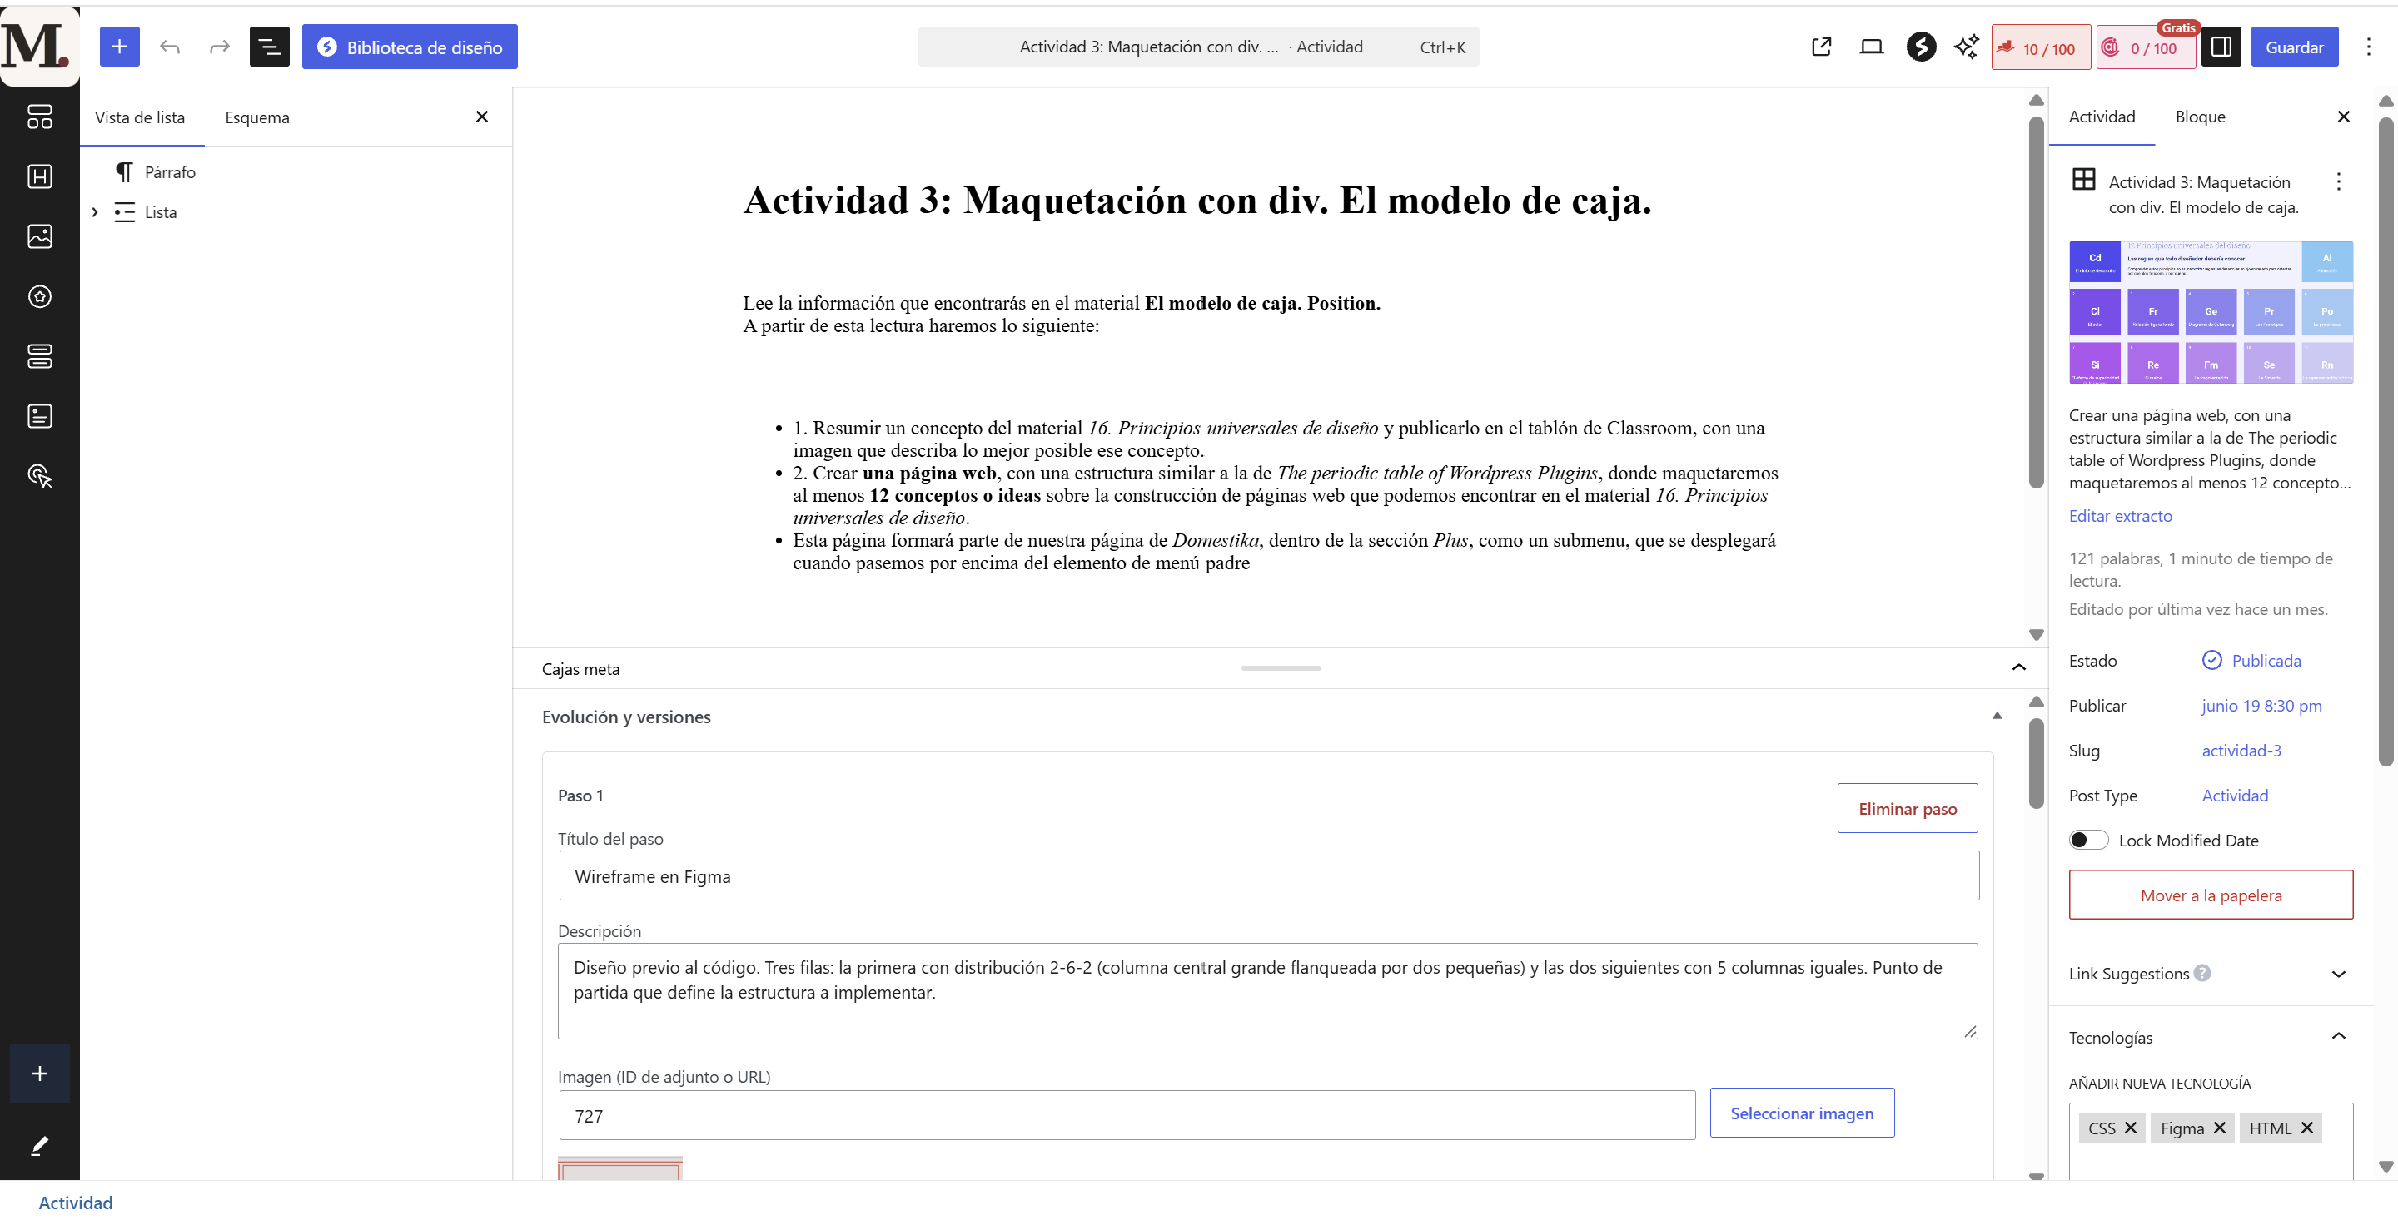Expand Link Suggestions panel
The height and width of the screenshot is (1220, 2398).
pyautogui.click(x=2337, y=974)
